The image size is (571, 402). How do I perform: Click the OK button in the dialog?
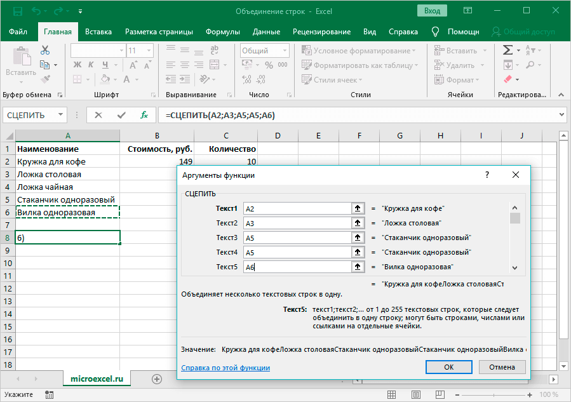(448, 367)
